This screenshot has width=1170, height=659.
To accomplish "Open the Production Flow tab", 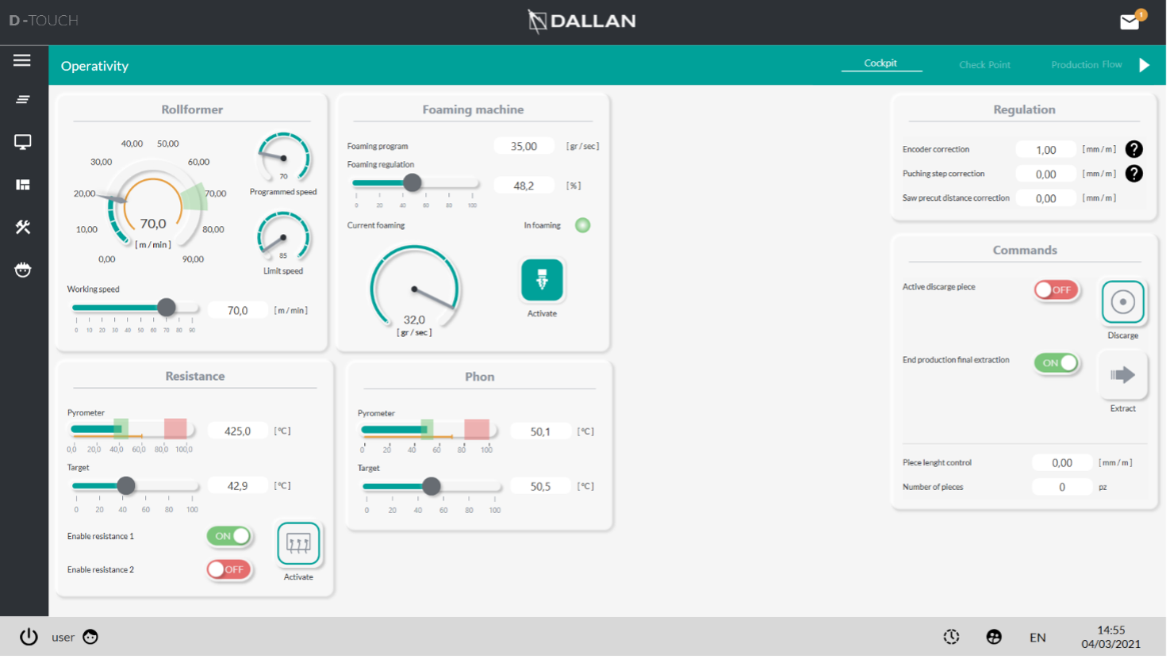I will tap(1087, 64).
